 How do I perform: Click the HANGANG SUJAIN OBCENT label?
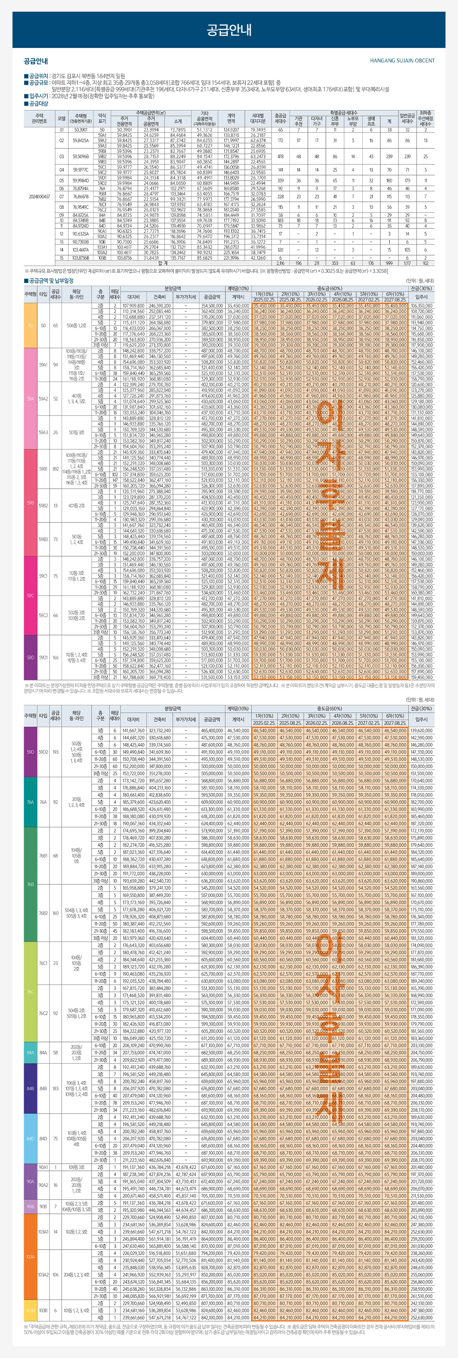point(402,60)
